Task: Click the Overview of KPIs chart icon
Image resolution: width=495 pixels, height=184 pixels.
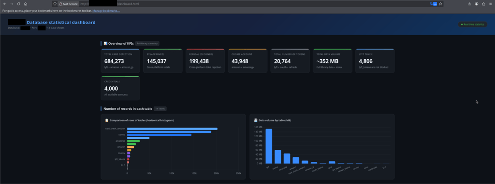Action: [x=105, y=43]
